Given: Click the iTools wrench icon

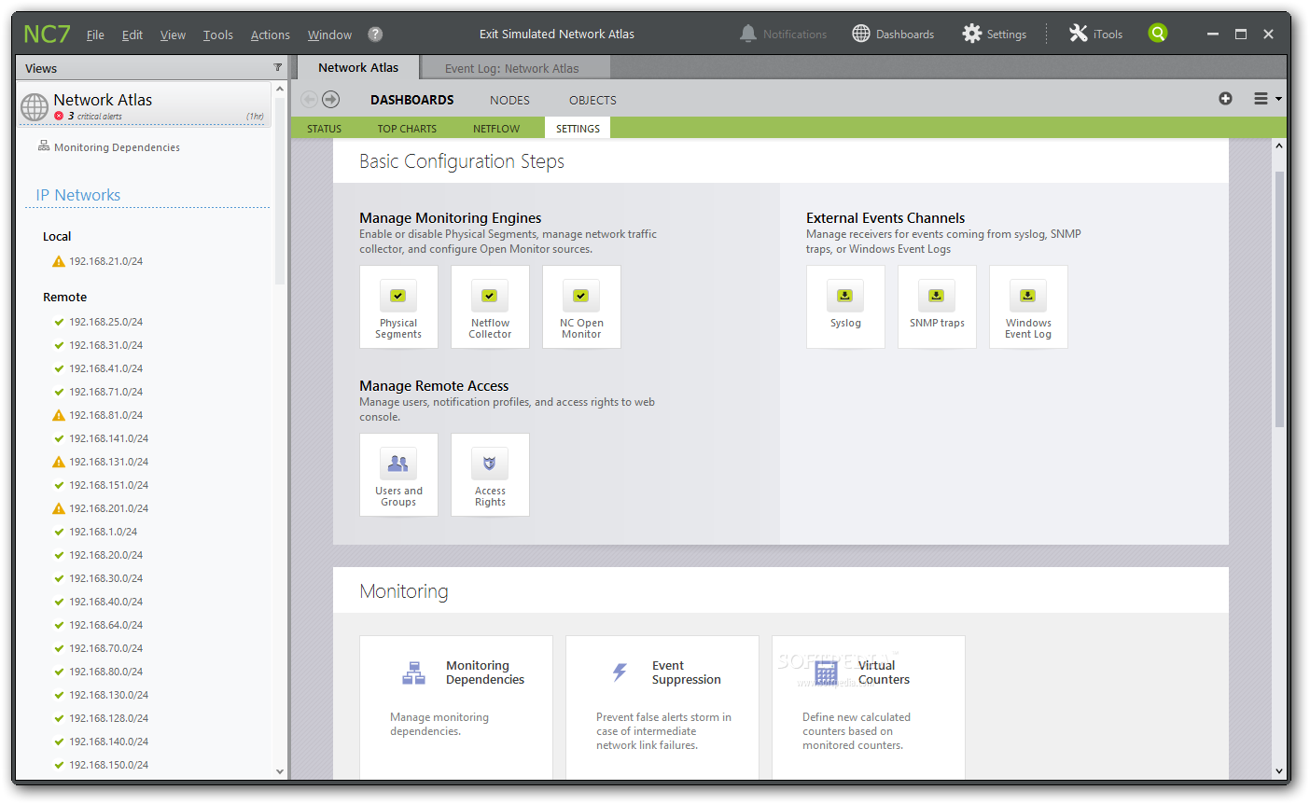Looking at the screenshot, I should click(x=1078, y=34).
